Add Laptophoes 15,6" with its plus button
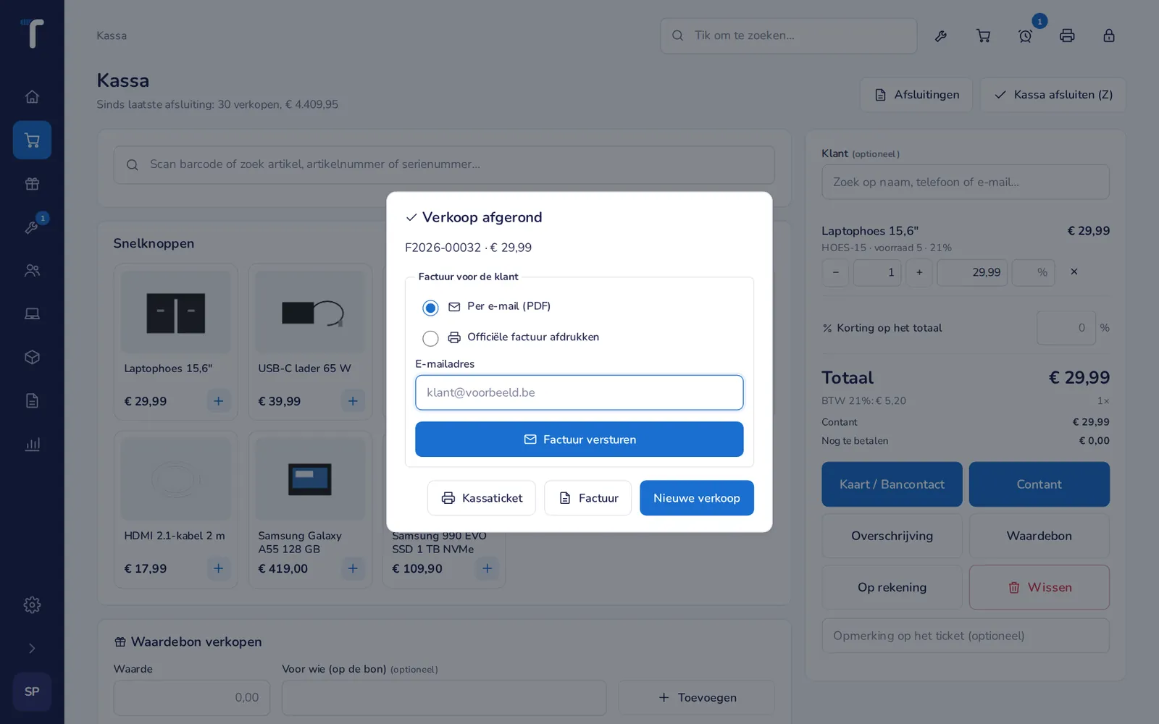 (x=218, y=400)
